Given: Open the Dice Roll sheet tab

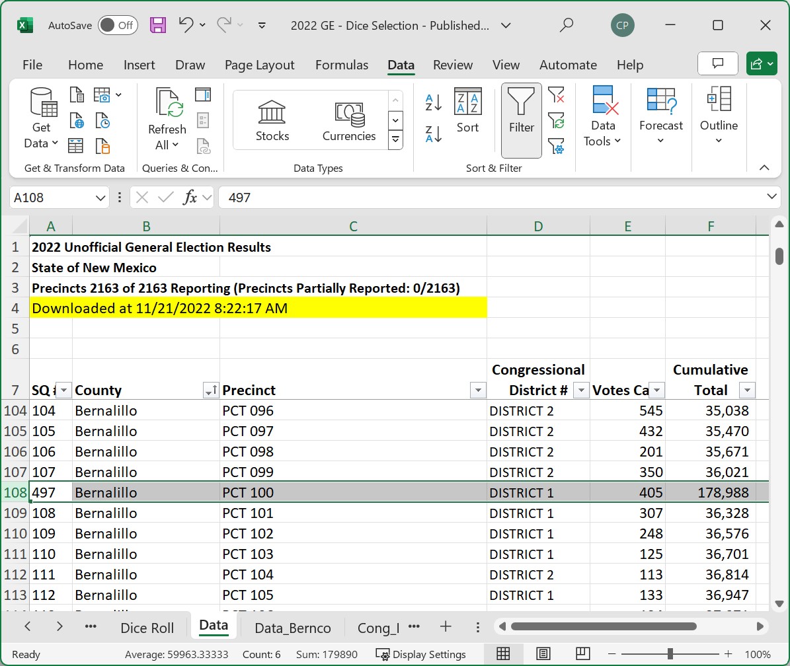Looking at the screenshot, I should point(147,628).
